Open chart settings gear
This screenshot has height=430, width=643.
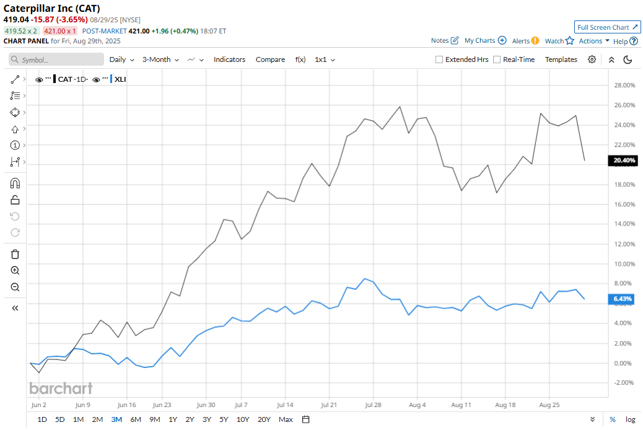592,59
